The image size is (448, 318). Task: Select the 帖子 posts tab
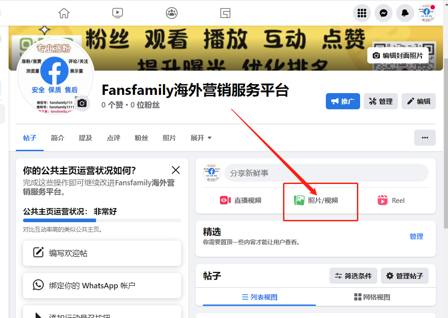click(x=30, y=138)
